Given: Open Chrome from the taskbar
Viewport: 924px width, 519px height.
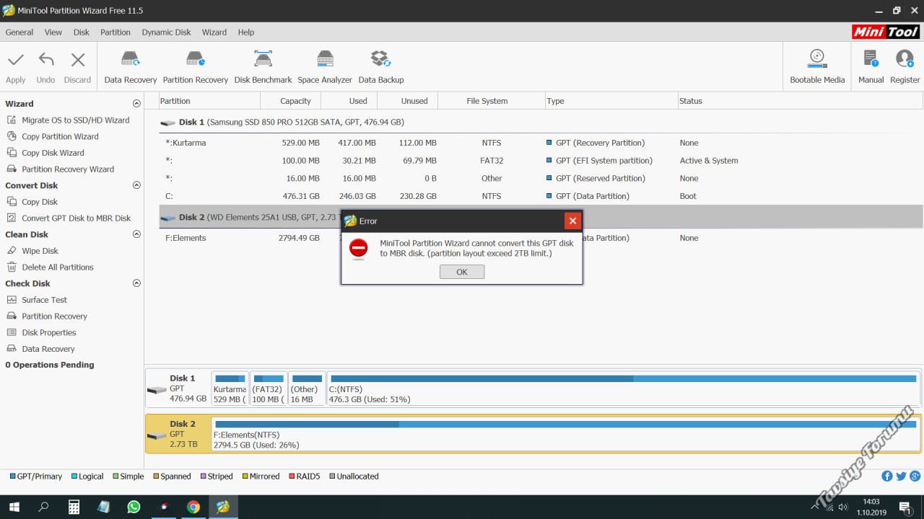Looking at the screenshot, I should 193,507.
